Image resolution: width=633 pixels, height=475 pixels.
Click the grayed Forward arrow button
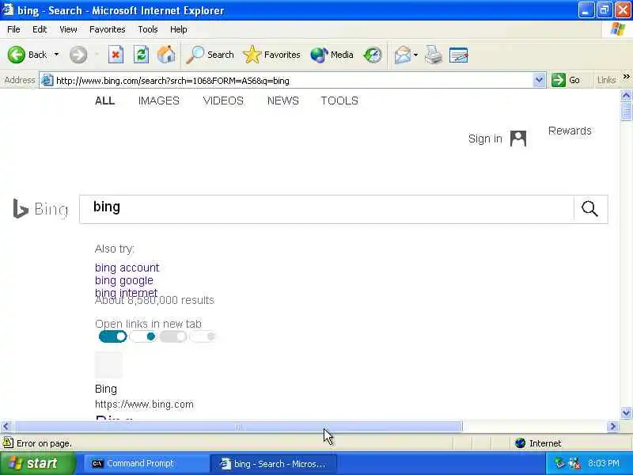coord(78,55)
